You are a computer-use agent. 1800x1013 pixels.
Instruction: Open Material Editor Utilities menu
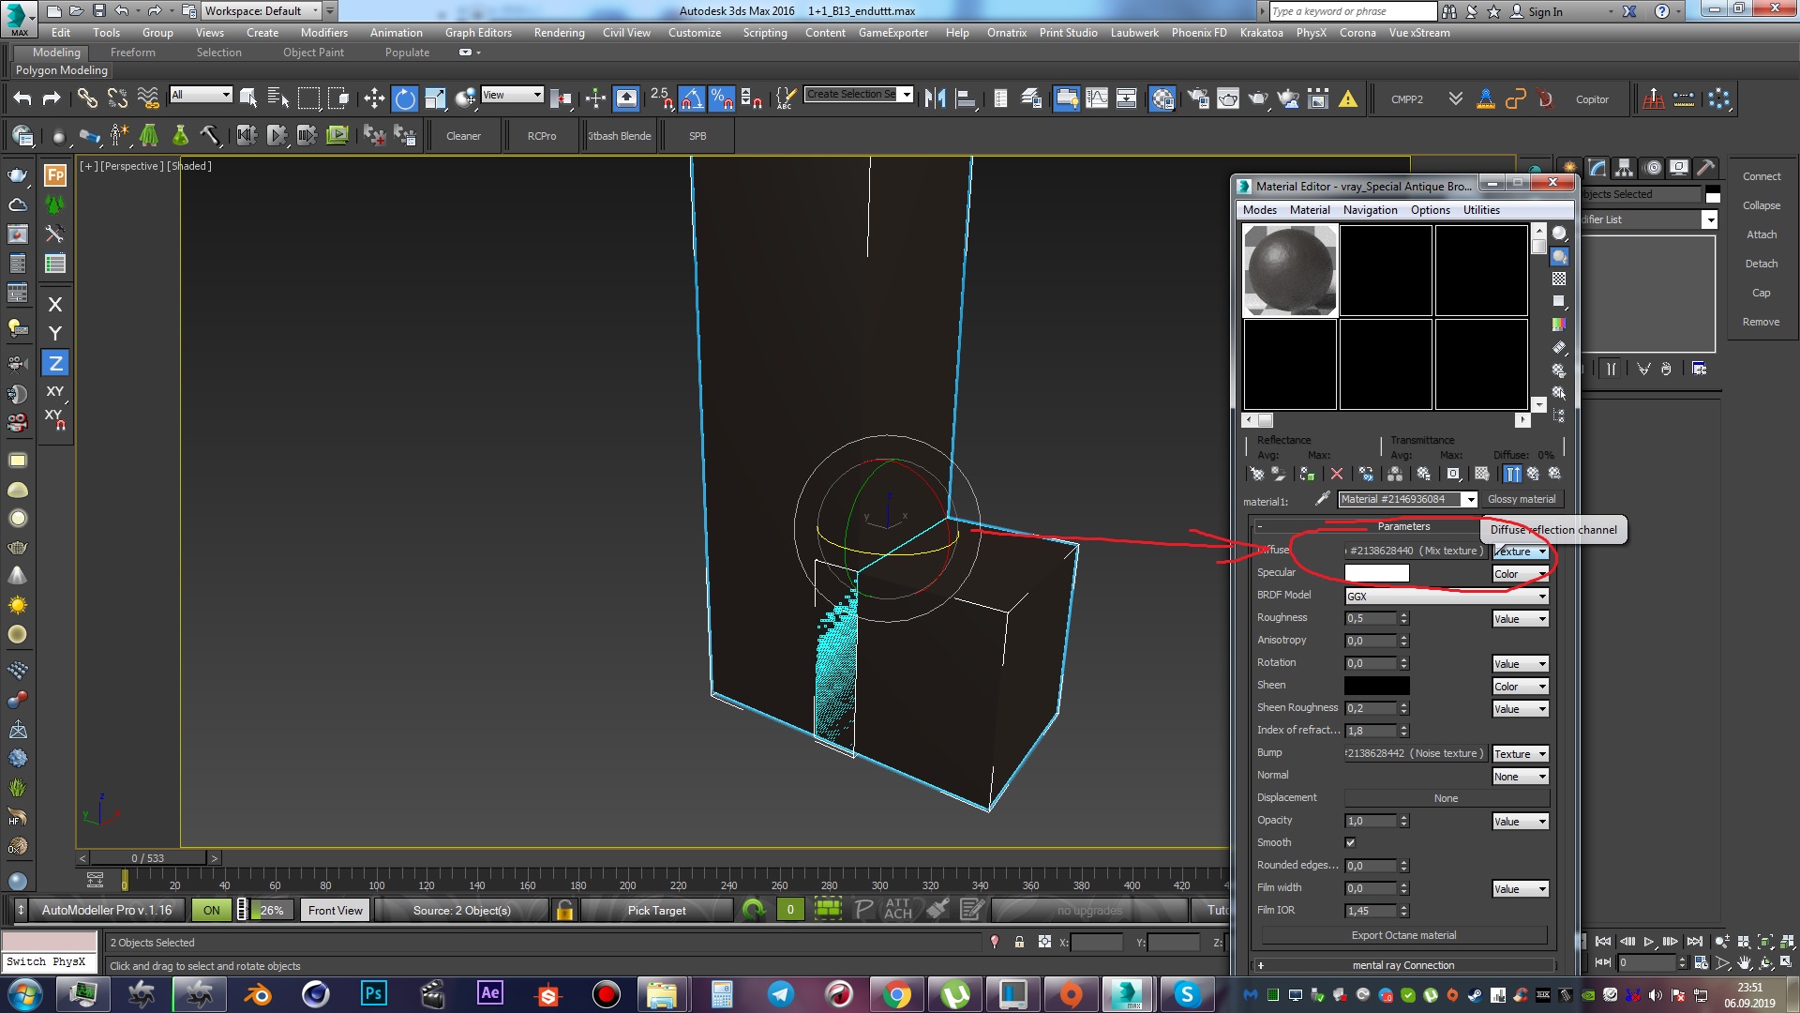1481,210
